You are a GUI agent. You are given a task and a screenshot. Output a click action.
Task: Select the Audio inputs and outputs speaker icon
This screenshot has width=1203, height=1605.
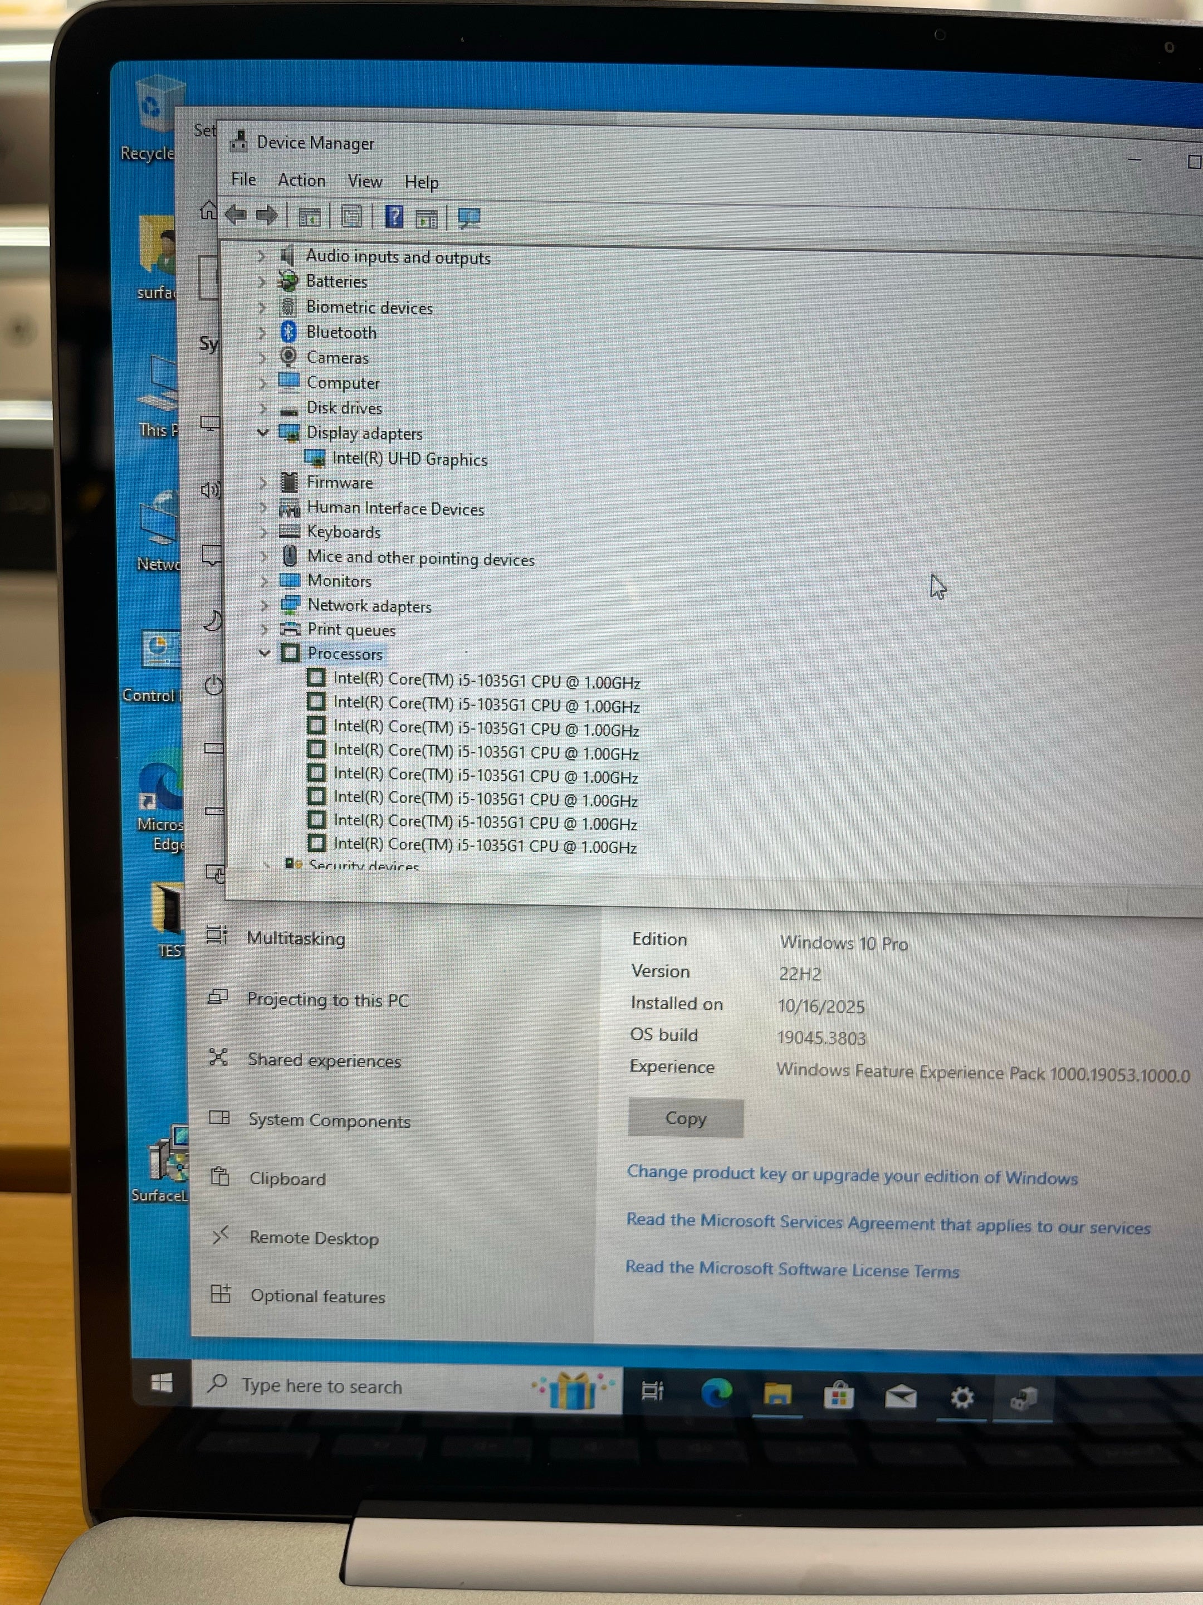coord(288,255)
